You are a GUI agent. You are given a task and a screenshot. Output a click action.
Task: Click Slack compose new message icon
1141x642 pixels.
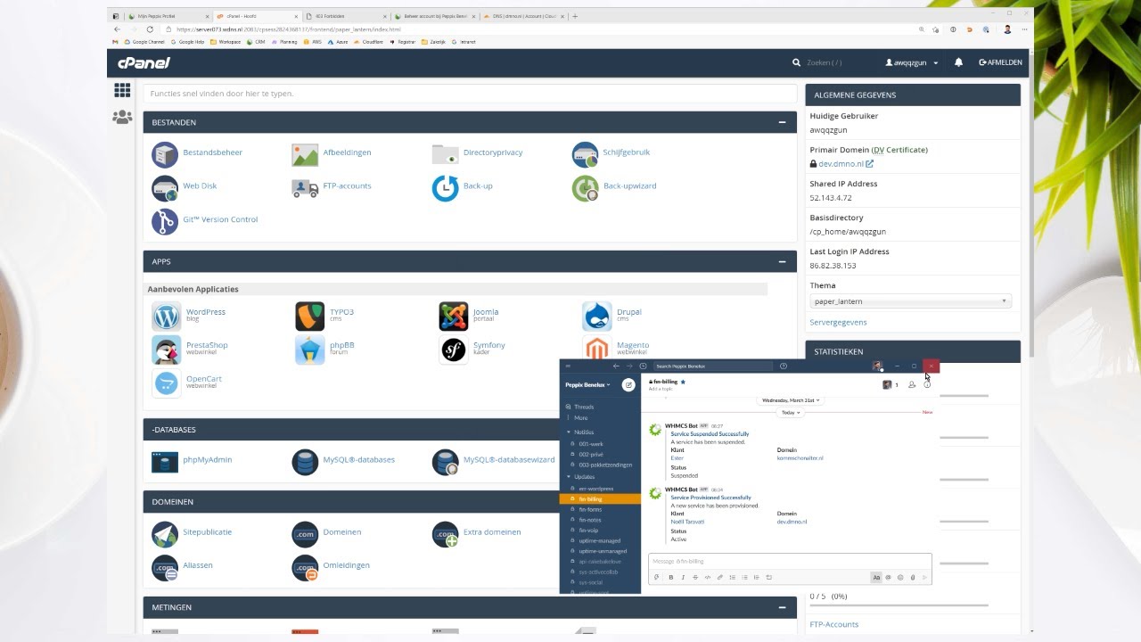pos(628,384)
